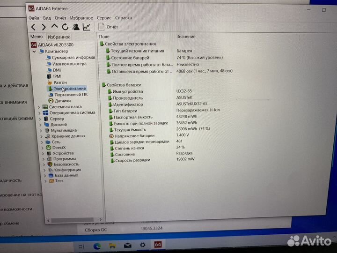
Task: Click the Конфигурация tree icon
Action: tap(51, 170)
